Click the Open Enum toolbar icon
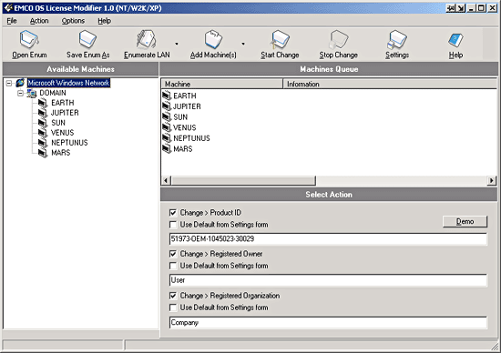 [x=29, y=40]
